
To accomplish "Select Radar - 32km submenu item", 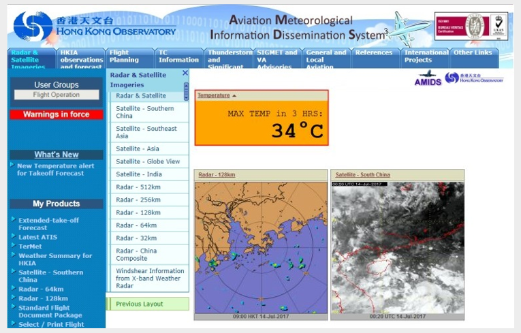I will 149,238.
